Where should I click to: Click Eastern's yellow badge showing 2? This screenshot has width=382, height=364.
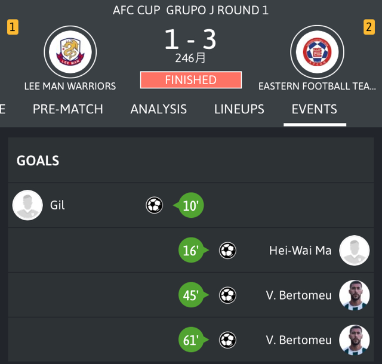pos(369,27)
